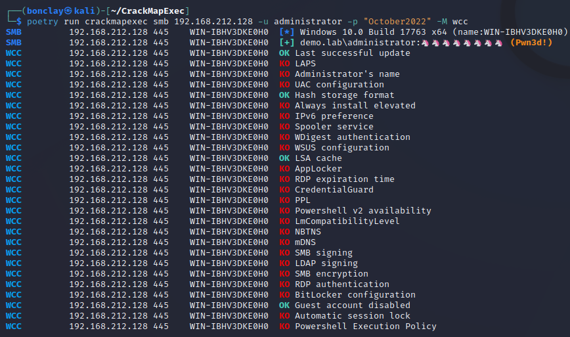This screenshot has height=337, width=570.
Task: Click the 'Spooler service' line
Action: coord(334,127)
